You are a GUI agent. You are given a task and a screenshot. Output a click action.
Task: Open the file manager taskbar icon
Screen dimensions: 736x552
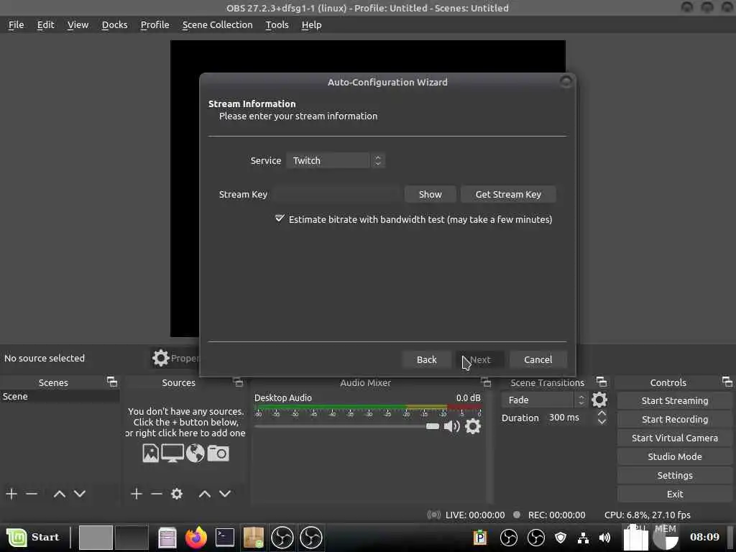pos(167,537)
